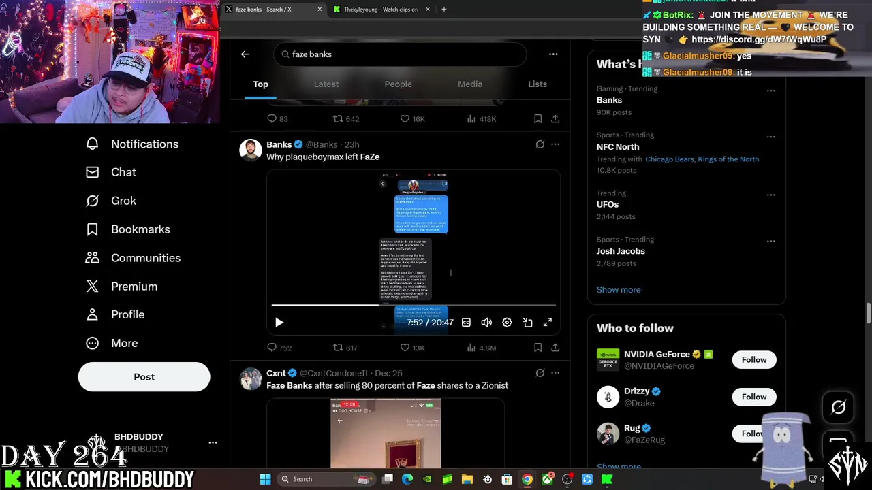The width and height of the screenshot is (872, 490).
Task: Open the floating Grok button
Action: 839,408
